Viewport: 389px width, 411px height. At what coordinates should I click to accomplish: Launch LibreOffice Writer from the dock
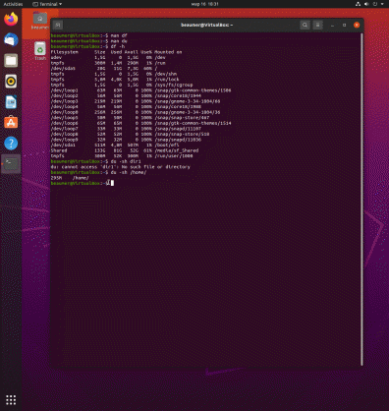(x=11, y=102)
